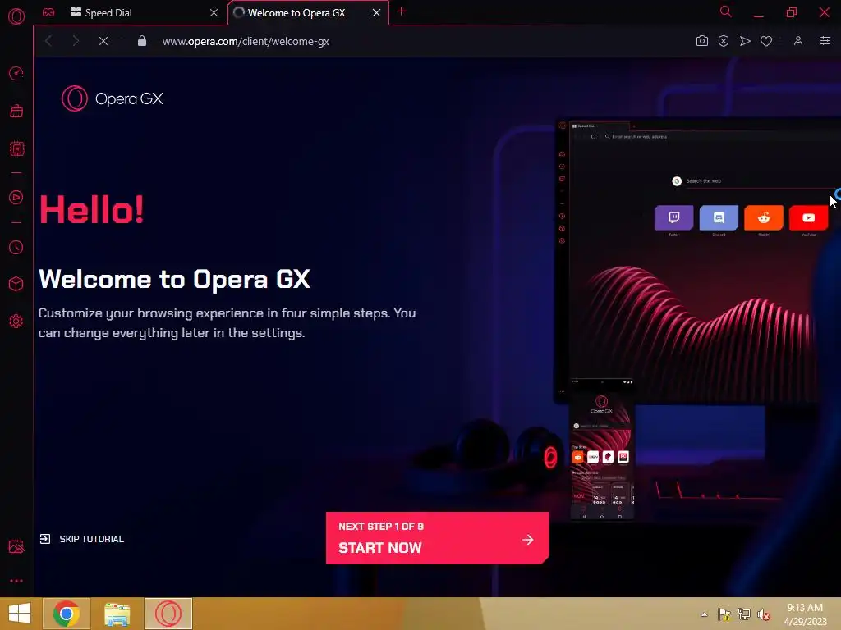Click the taskbar clock showing 9:13 AM

tap(805, 614)
